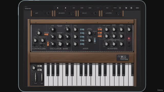Toggle the Filter Modulation orange switch
The image size is (164, 92).
tap(100, 30)
